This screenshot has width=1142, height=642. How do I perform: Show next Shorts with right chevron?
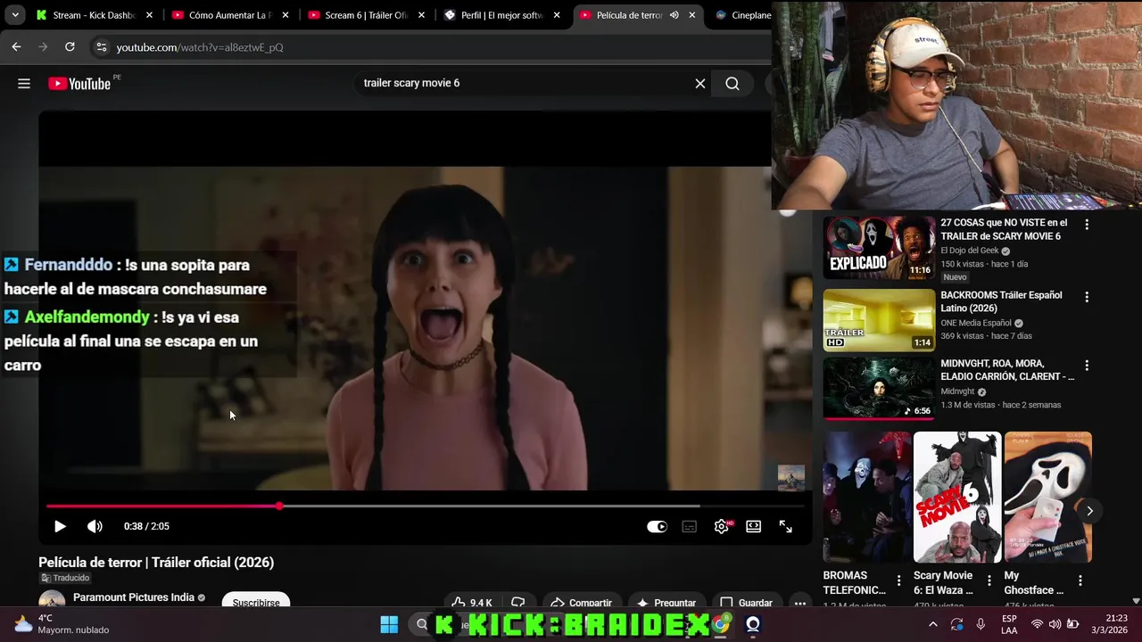point(1089,511)
